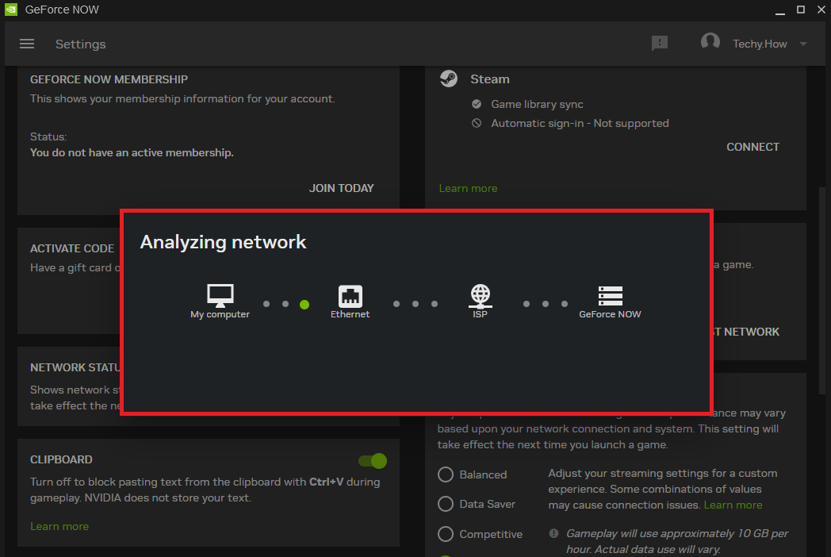The width and height of the screenshot is (831, 557).
Task: Click the green progress dot before Ethernet
Action: (304, 304)
